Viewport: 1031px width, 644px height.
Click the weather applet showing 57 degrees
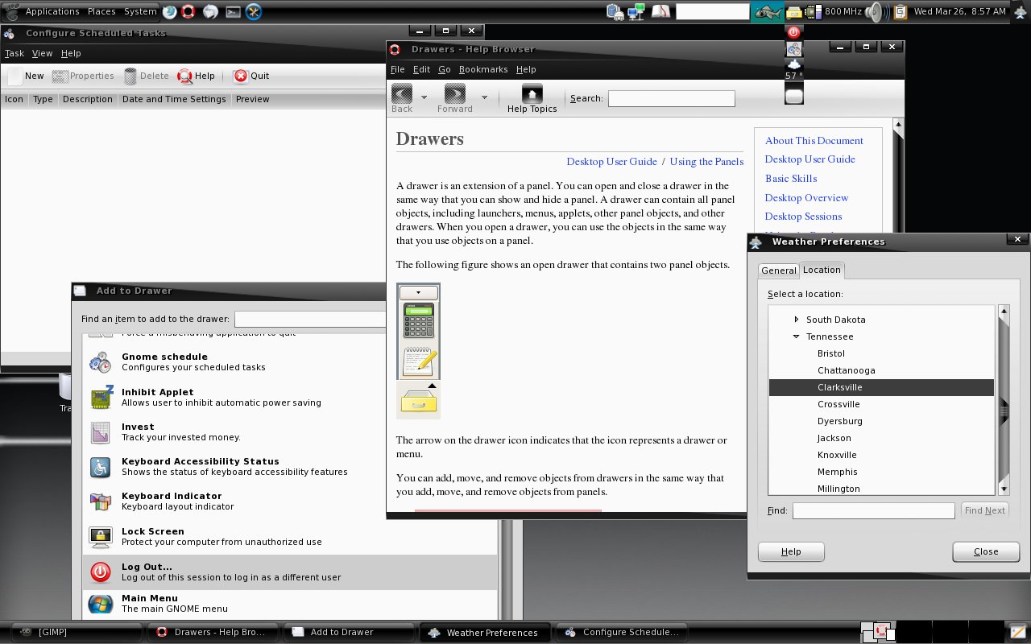point(794,69)
